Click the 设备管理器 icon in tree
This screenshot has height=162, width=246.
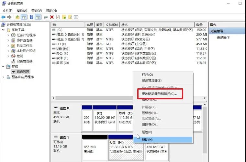[13, 61]
